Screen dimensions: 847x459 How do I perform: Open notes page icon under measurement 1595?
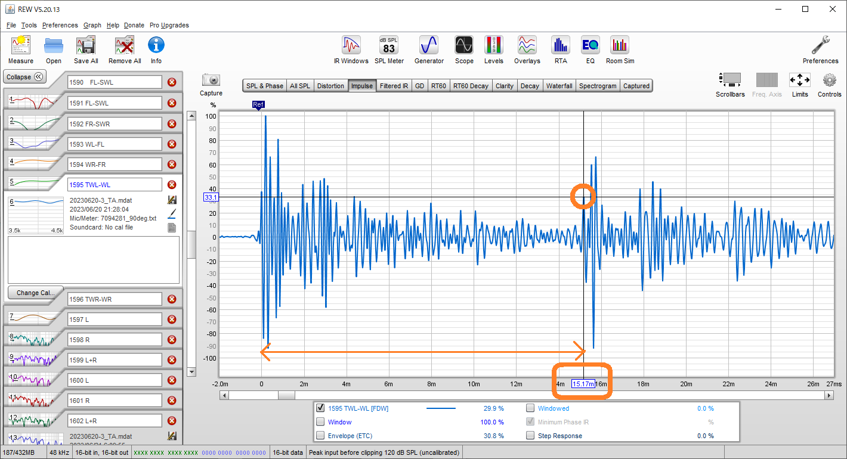(172, 227)
